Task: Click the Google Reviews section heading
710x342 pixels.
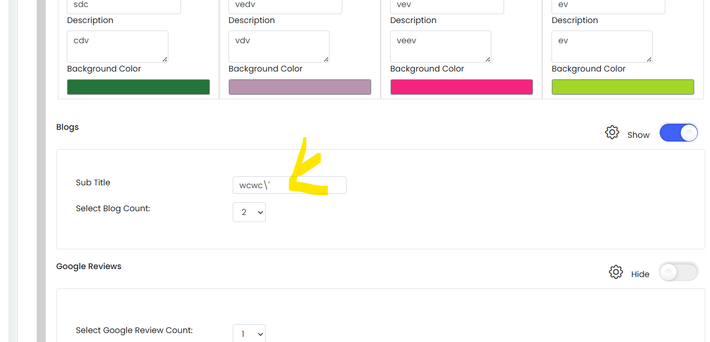Action: click(x=89, y=266)
